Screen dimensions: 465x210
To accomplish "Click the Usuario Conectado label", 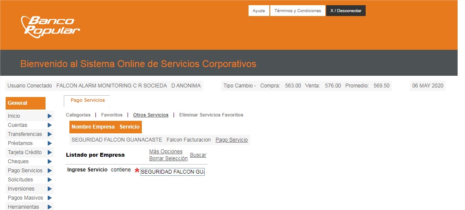I will [29, 86].
